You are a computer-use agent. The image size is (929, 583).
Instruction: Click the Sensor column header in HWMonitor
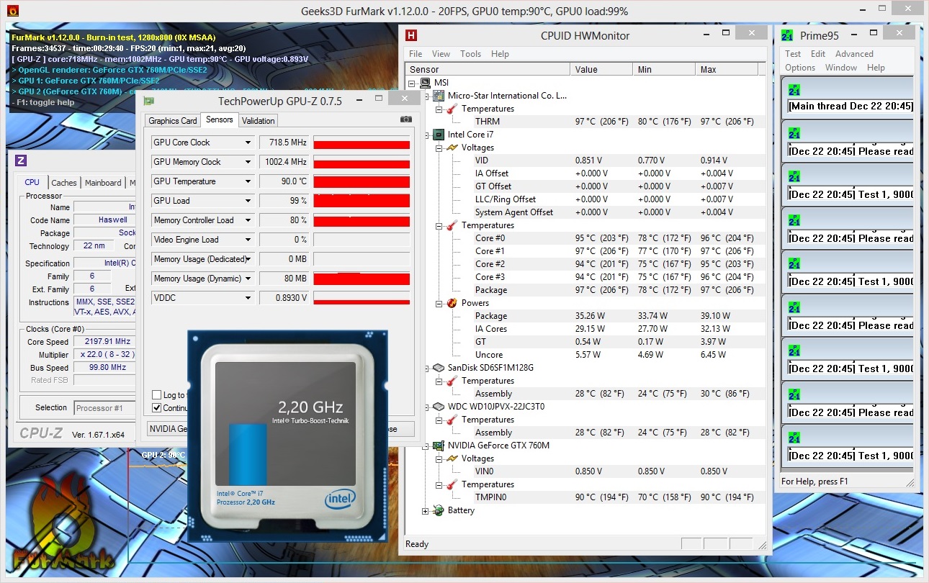(488, 70)
